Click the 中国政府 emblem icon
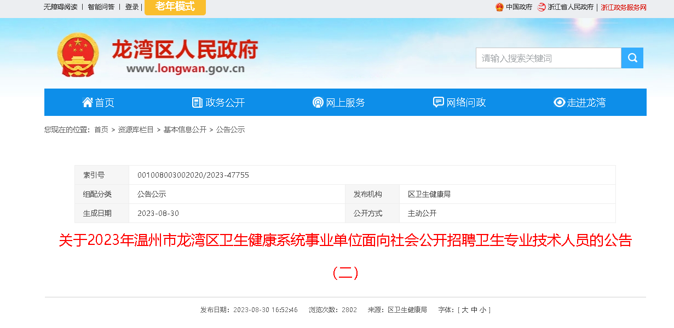 499,7
